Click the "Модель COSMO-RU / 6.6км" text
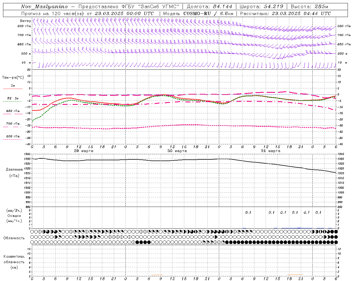 click(198, 13)
